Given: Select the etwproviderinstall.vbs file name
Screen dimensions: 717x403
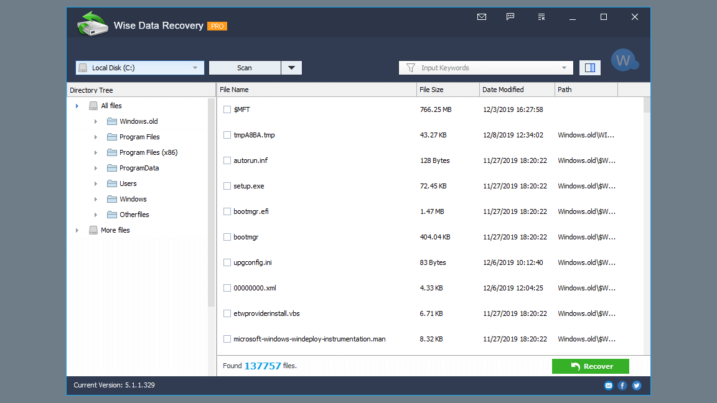Looking at the screenshot, I should pyautogui.click(x=266, y=313).
